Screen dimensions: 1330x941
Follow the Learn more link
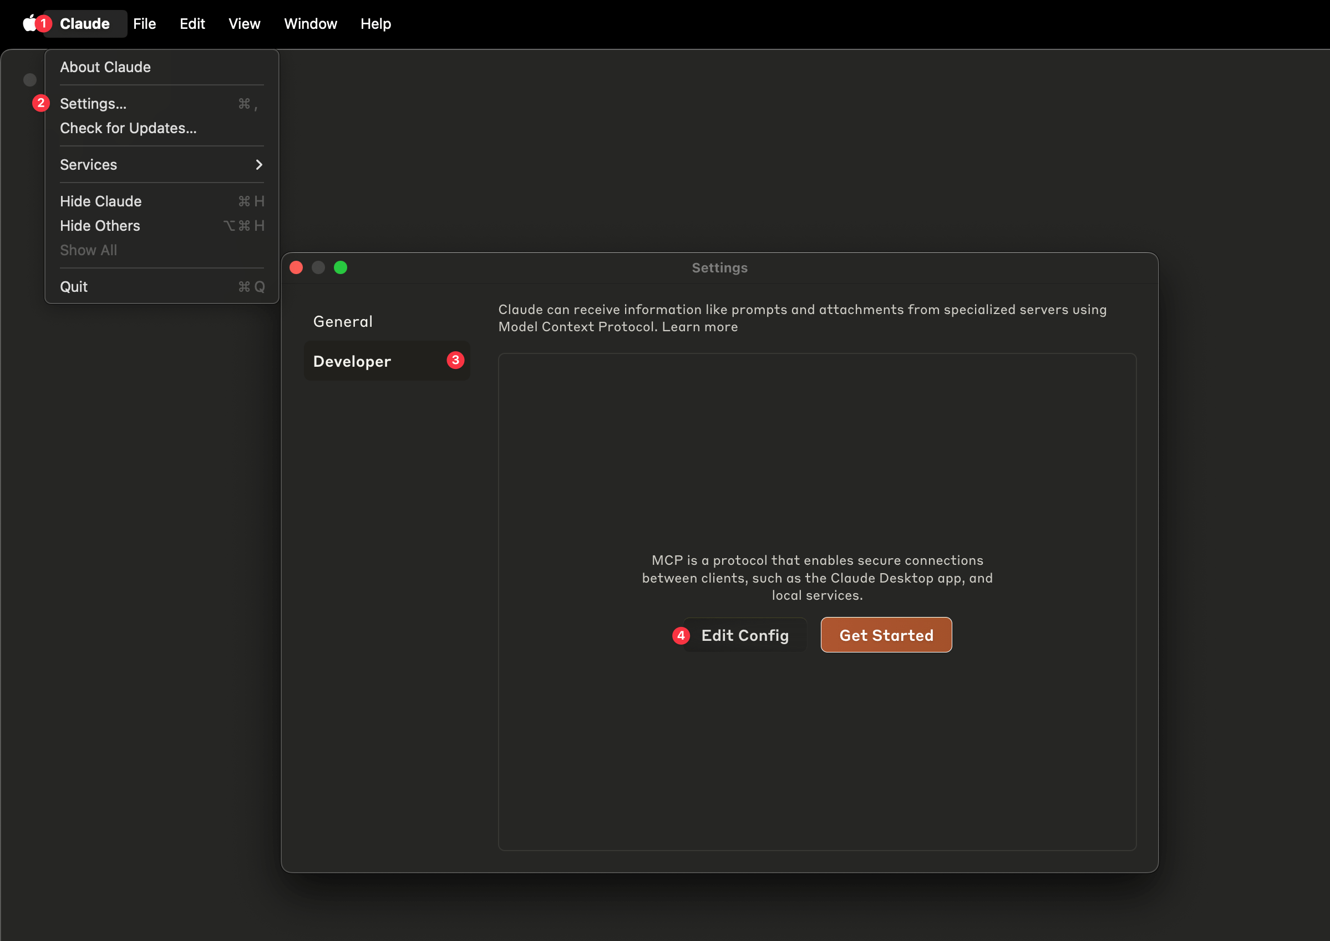point(699,327)
